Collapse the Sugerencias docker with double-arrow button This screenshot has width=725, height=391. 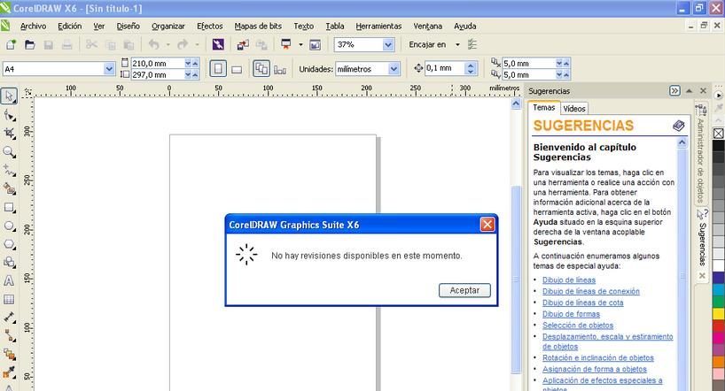(x=674, y=91)
